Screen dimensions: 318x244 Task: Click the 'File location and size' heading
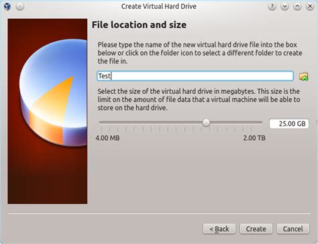tap(139, 25)
